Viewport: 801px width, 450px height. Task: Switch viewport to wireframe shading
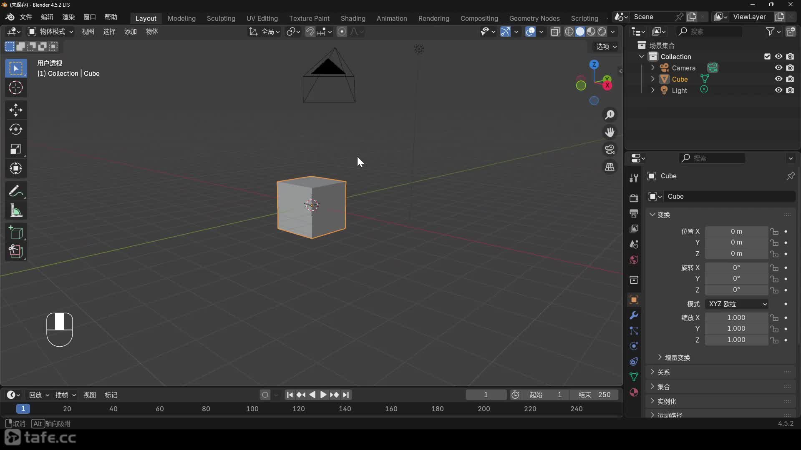tap(570, 32)
